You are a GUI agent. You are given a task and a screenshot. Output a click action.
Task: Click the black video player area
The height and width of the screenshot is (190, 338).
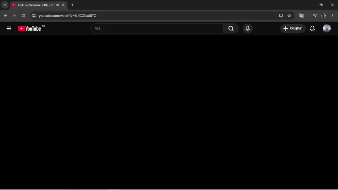169,112
